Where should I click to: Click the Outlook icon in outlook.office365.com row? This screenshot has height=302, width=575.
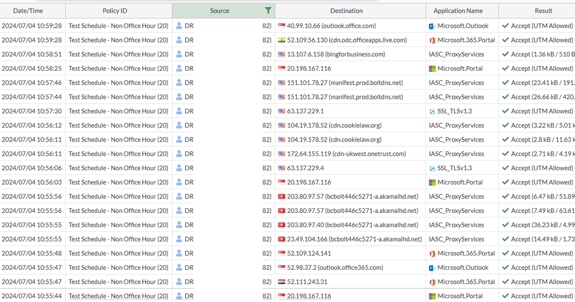tap(432, 268)
